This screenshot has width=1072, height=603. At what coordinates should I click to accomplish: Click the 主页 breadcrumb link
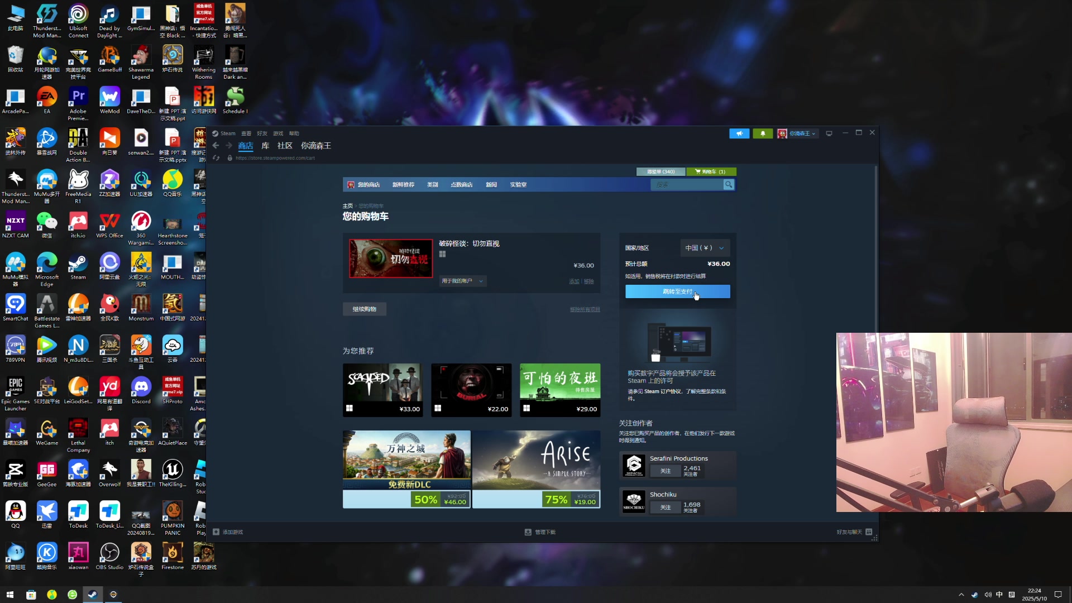[347, 206]
